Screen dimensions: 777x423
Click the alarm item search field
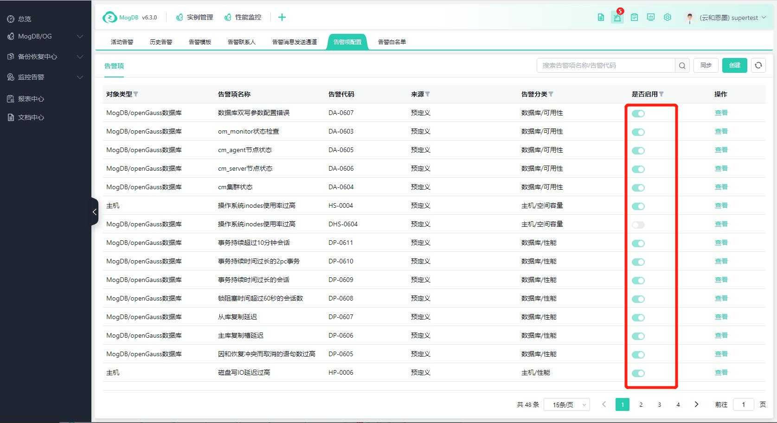606,65
